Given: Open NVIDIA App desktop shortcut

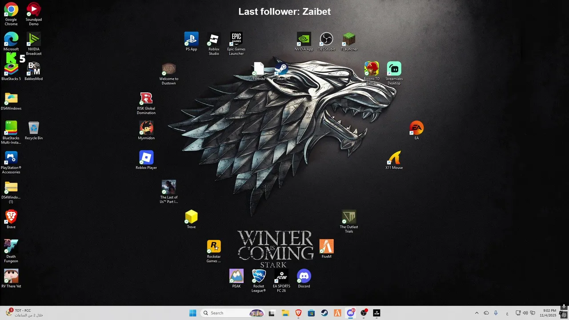Looking at the screenshot, I should [304, 42].
